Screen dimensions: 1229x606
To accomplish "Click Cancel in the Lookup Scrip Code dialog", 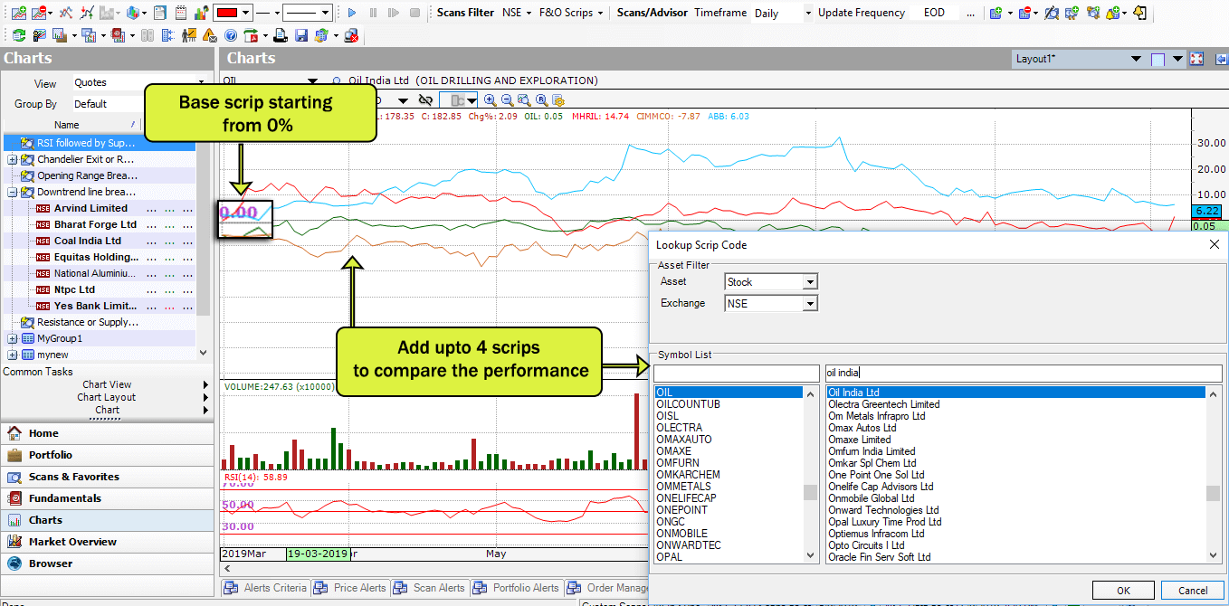I will tap(1191, 590).
